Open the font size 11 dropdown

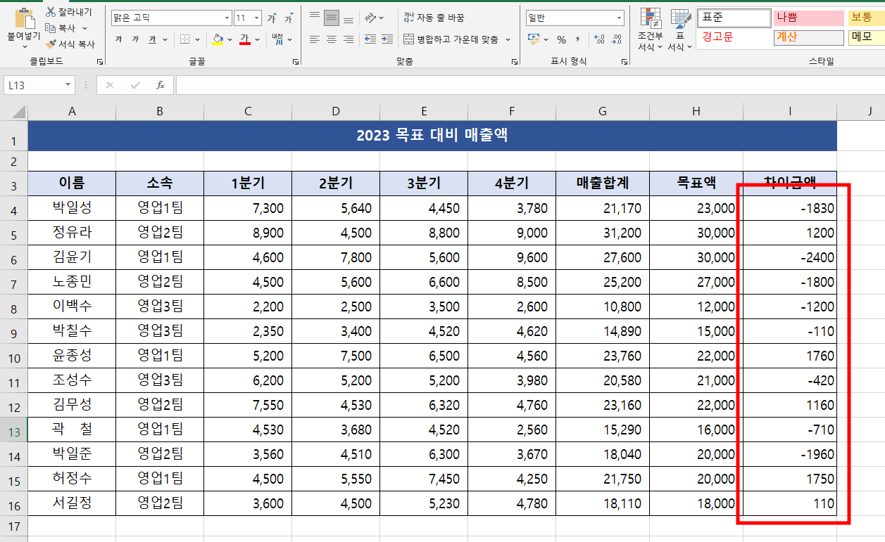pos(256,18)
